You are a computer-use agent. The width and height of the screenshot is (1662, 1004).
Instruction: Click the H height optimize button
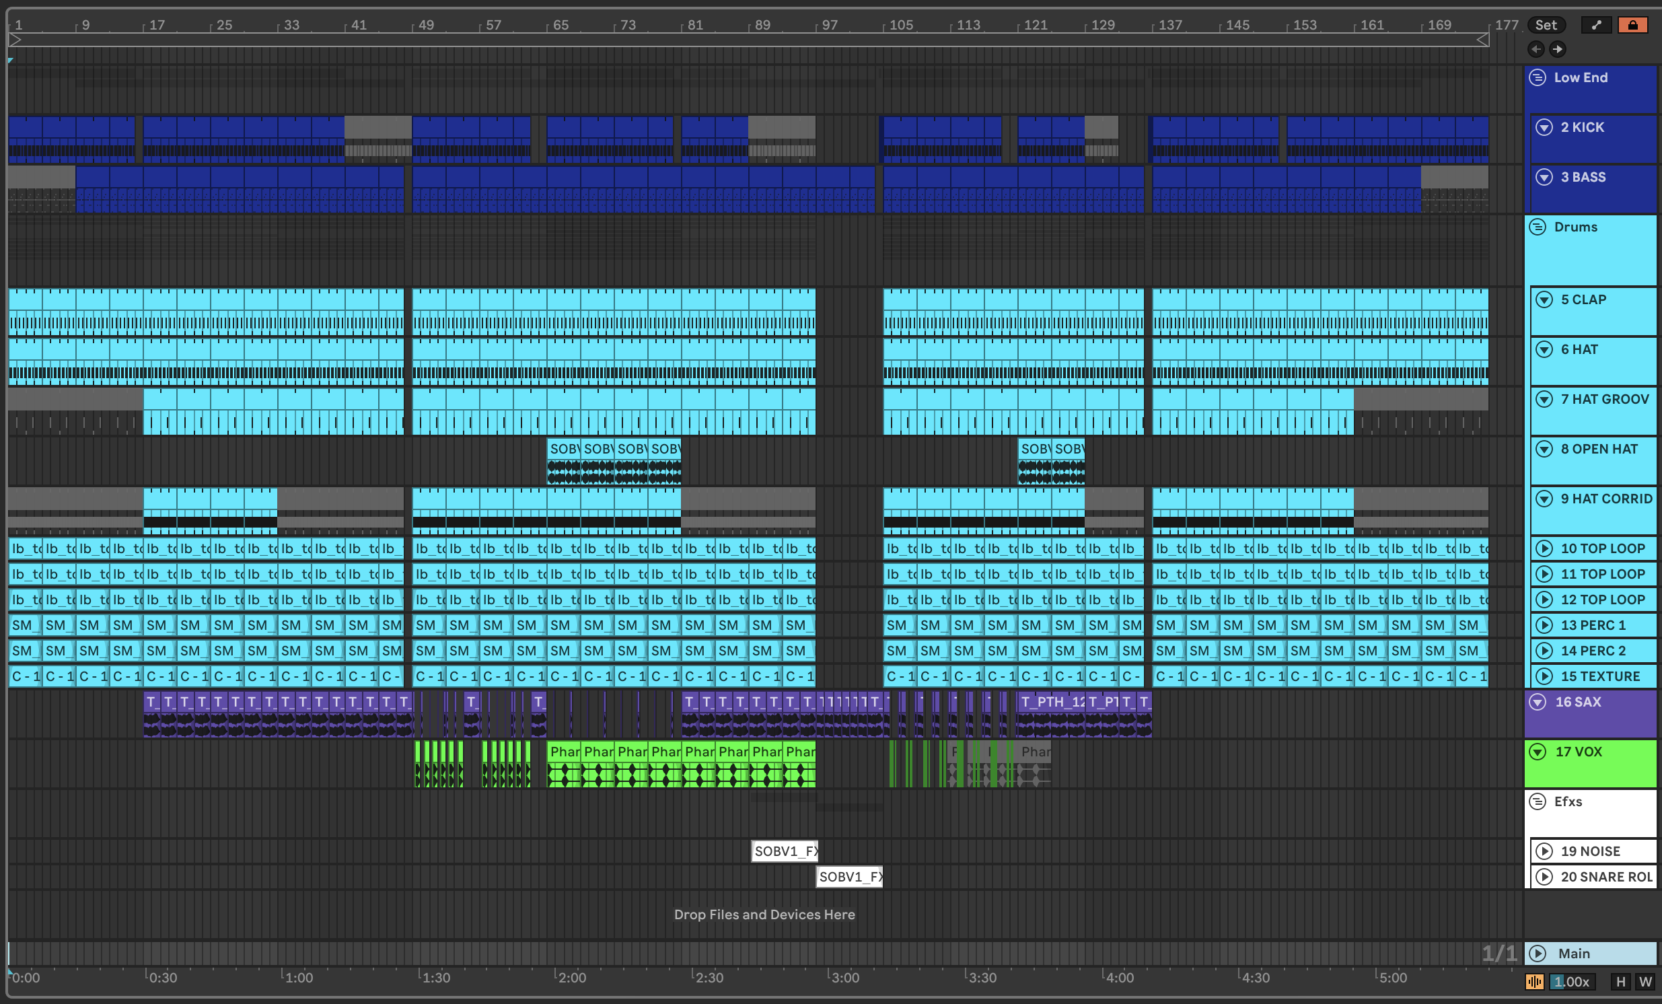[1620, 982]
